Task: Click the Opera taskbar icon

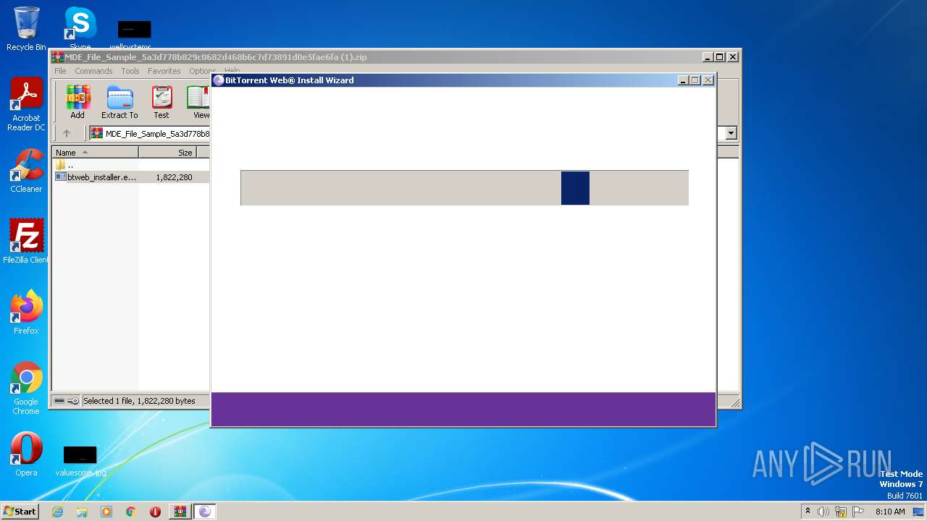Action: [x=155, y=512]
